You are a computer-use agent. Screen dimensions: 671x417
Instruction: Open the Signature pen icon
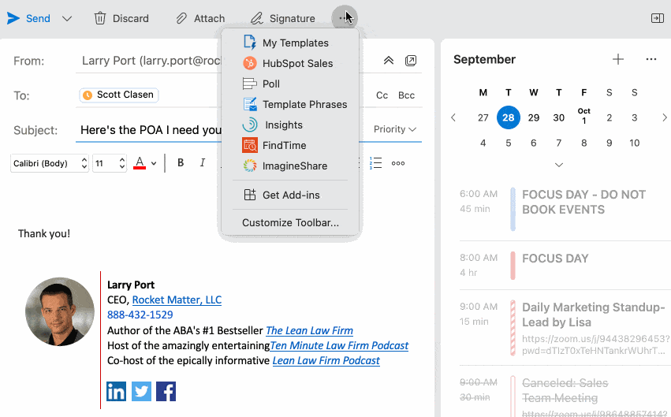pos(256,18)
